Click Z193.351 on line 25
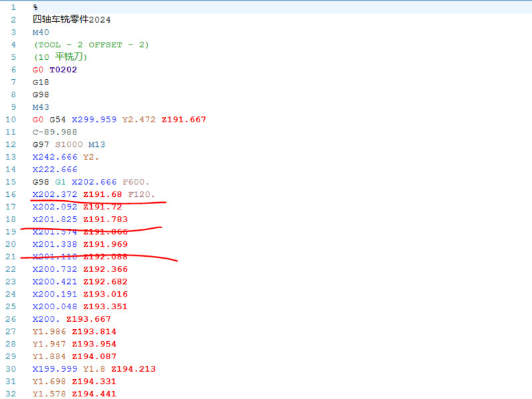The image size is (532, 399). point(106,307)
